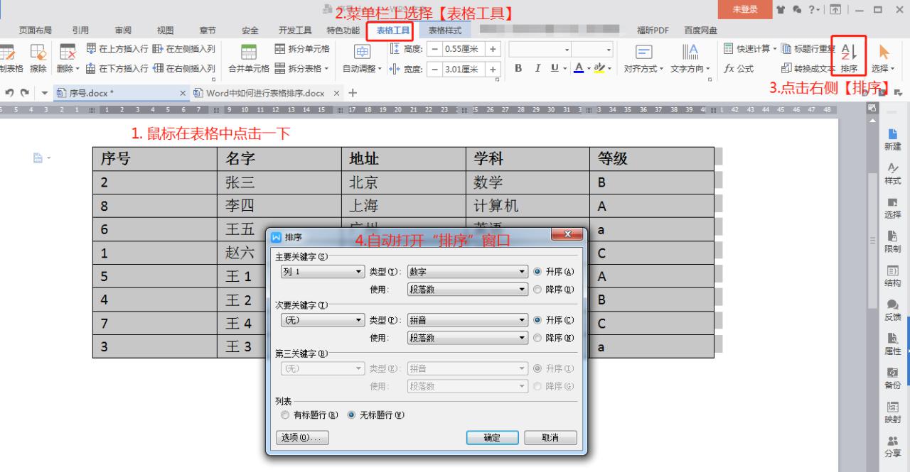Select 升序(C) for secondary key
The height and width of the screenshot is (472, 910).
pos(553,320)
